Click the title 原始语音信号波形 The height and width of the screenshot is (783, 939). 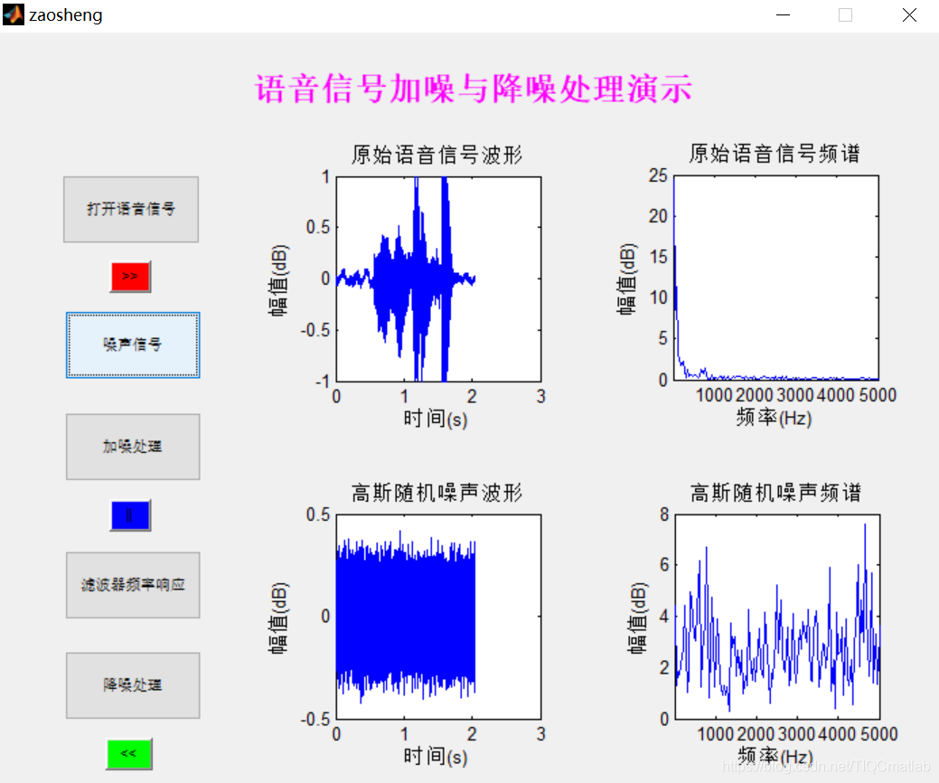point(437,155)
